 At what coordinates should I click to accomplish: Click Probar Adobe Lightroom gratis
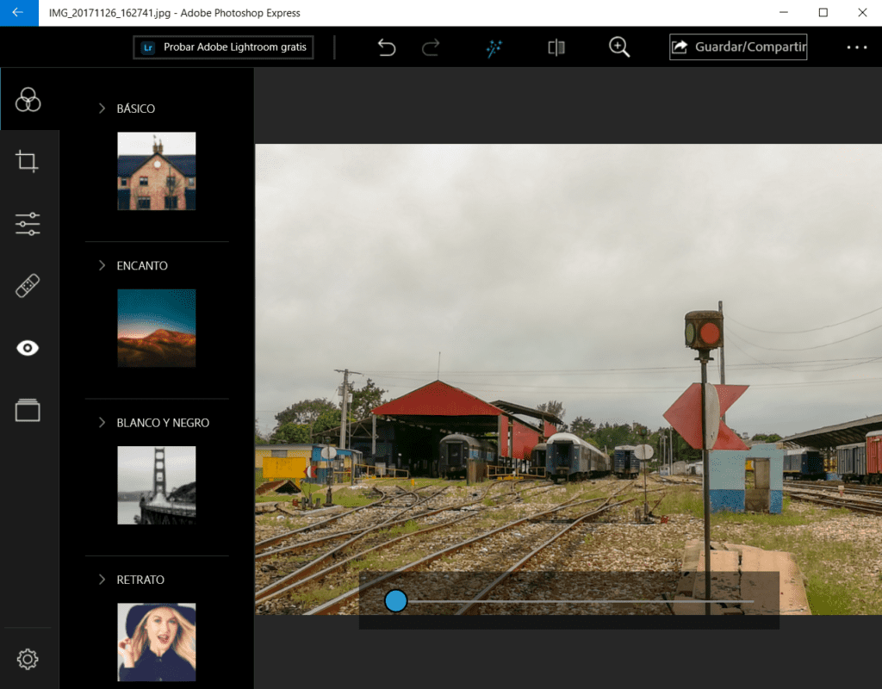pyautogui.click(x=223, y=47)
